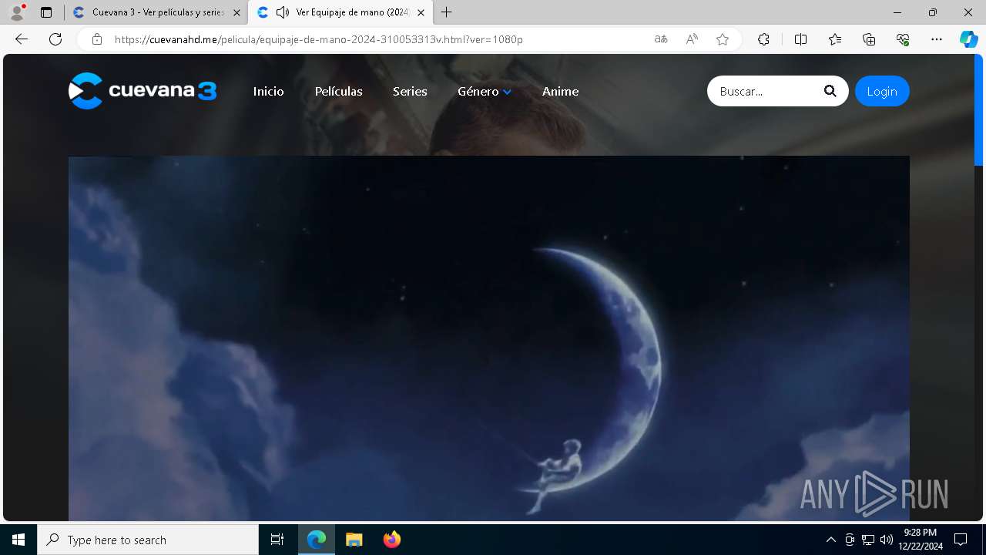This screenshot has height=555, width=986.
Task: Open the network tray icon
Action: [x=868, y=540]
